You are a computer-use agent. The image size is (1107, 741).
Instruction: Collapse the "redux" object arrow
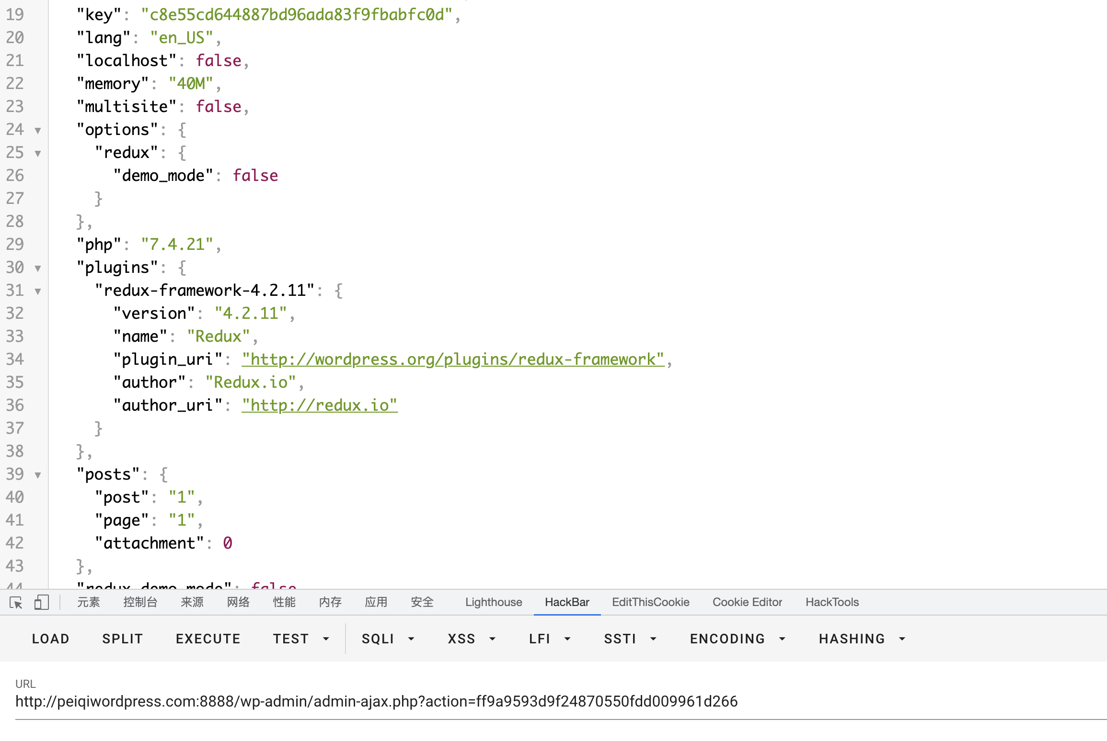pos(38,153)
